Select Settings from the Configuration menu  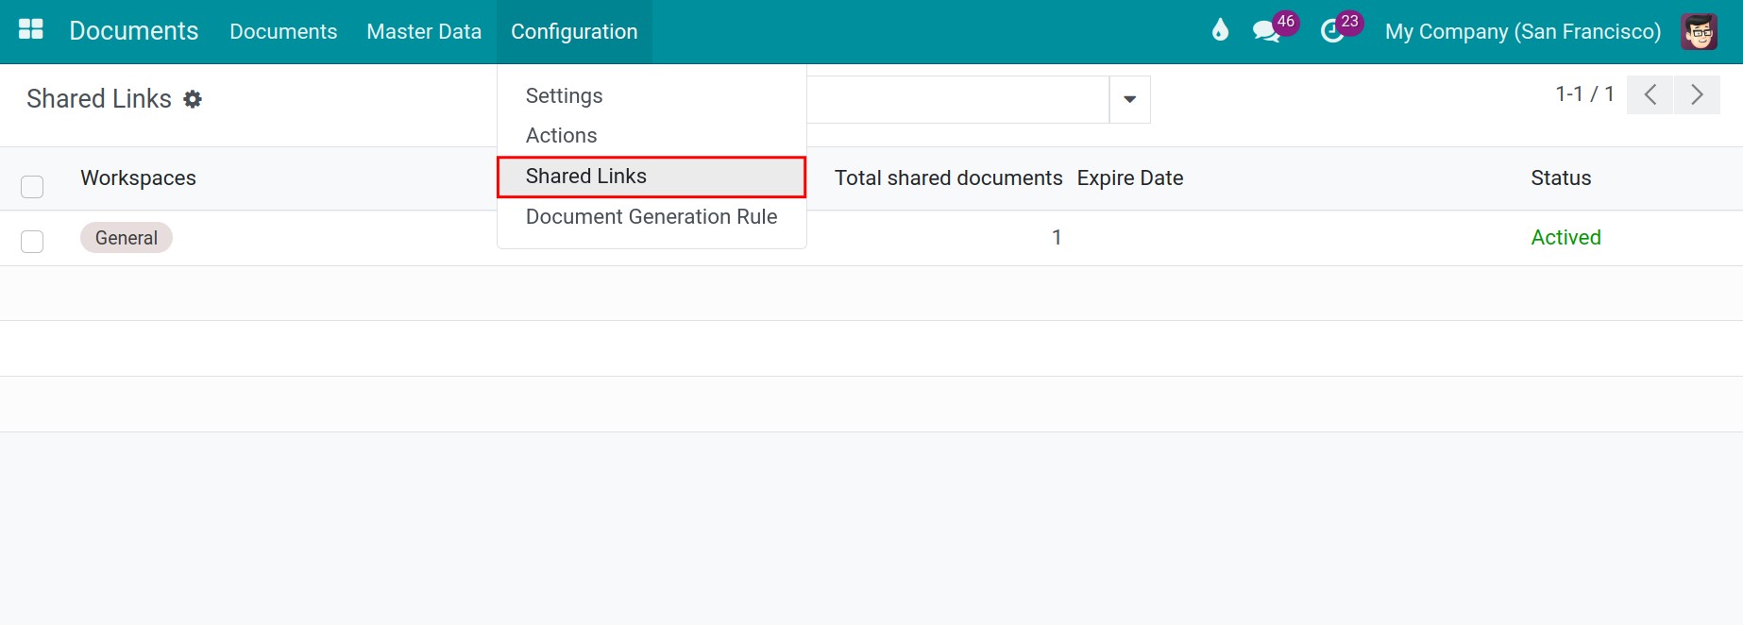[x=564, y=95]
